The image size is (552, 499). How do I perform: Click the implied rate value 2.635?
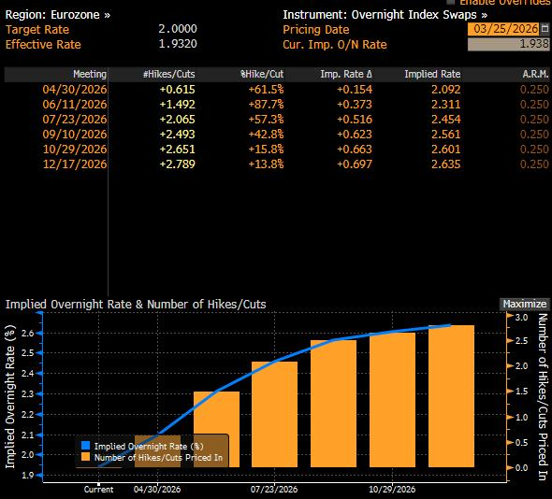click(446, 164)
